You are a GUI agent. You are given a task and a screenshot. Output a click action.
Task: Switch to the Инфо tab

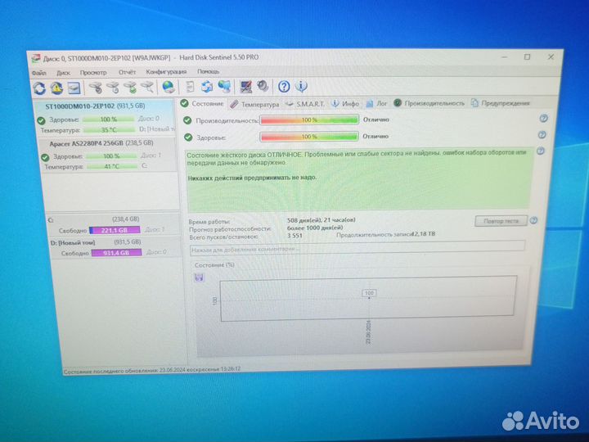[x=345, y=103]
